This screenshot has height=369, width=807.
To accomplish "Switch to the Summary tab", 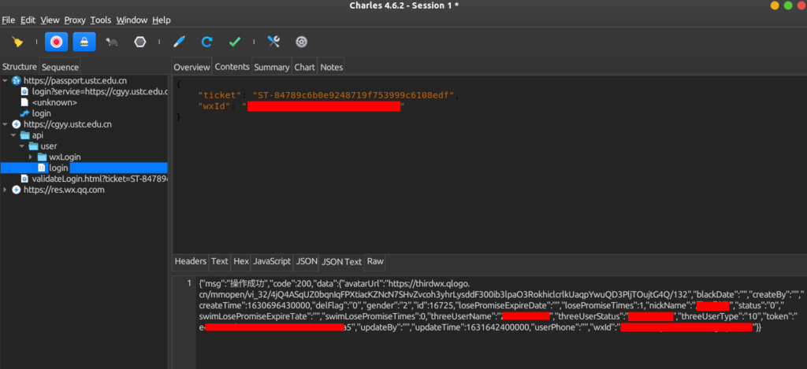I will pos(271,68).
